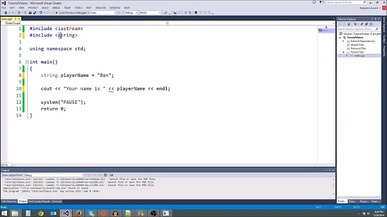Toggle auto-hide pin on Output panel

tap(329, 170)
